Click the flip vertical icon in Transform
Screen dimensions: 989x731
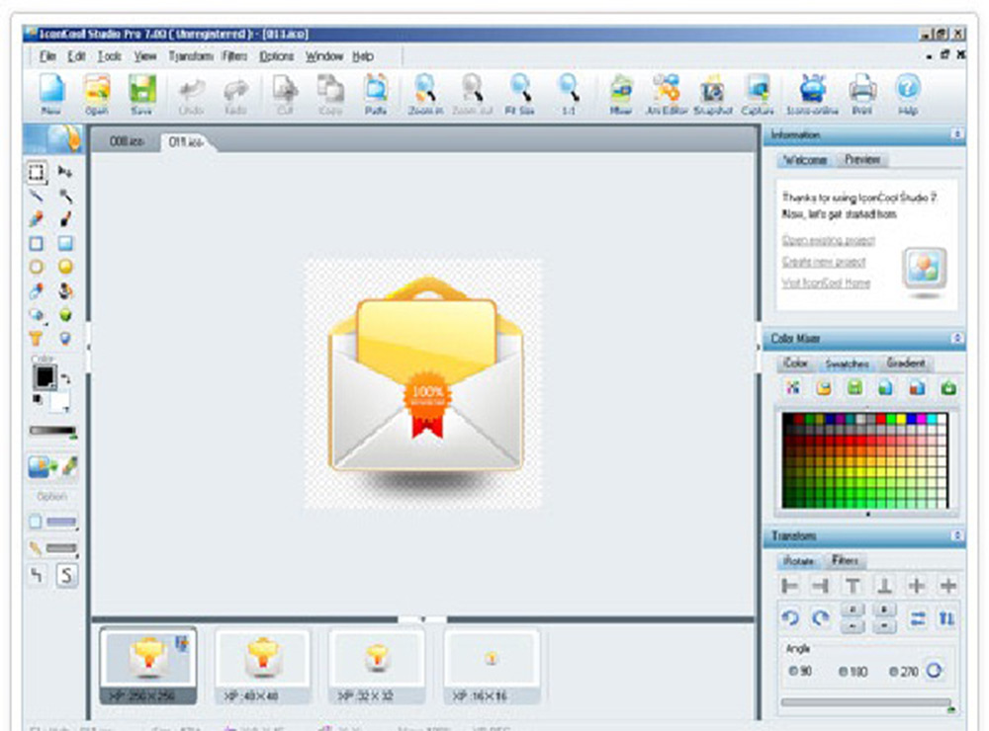point(946,618)
